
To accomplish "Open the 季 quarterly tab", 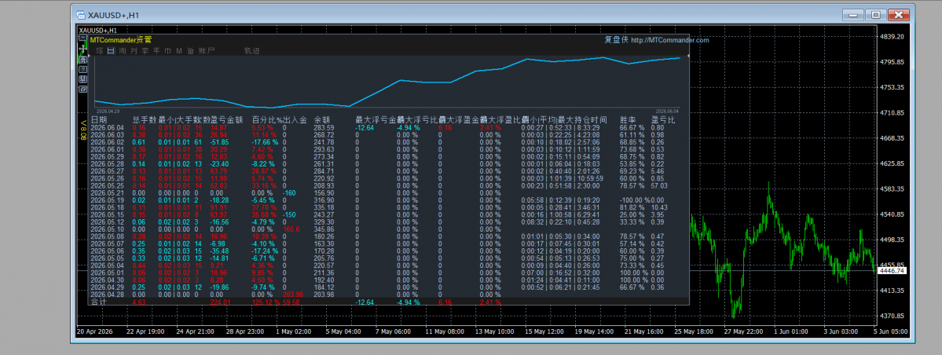I will (145, 51).
